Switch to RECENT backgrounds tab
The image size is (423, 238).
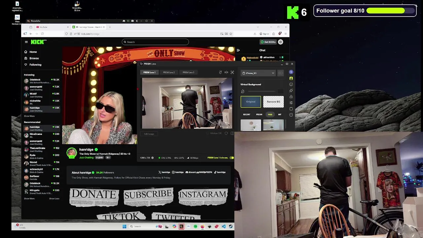tap(247, 115)
